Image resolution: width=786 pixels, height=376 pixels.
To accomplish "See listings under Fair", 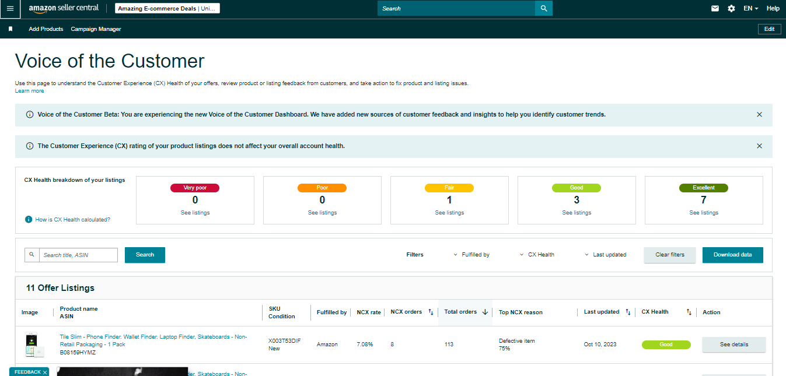I will point(449,213).
